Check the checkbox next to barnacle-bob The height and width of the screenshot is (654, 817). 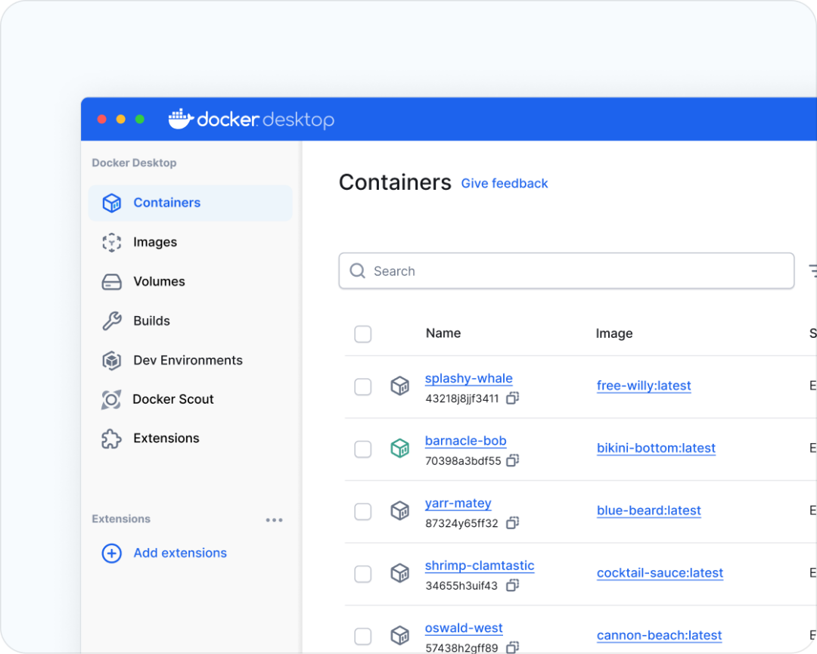click(362, 448)
